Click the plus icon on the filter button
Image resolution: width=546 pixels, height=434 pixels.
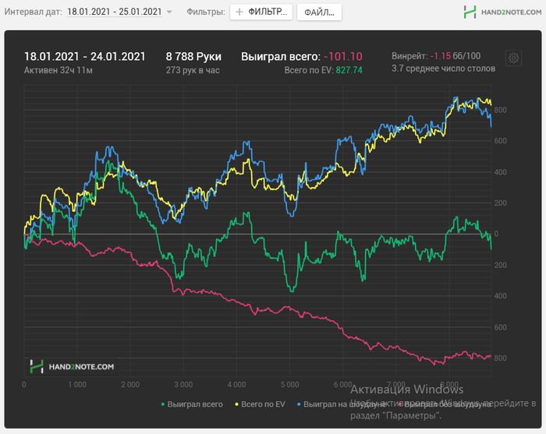coord(239,12)
